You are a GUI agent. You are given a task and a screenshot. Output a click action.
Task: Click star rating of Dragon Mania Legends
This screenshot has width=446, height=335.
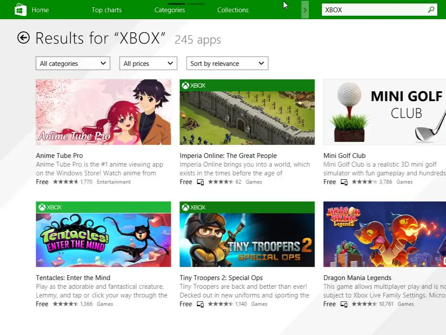coord(365,304)
